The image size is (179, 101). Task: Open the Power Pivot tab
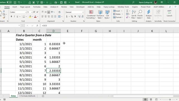(x=145, y=7)
